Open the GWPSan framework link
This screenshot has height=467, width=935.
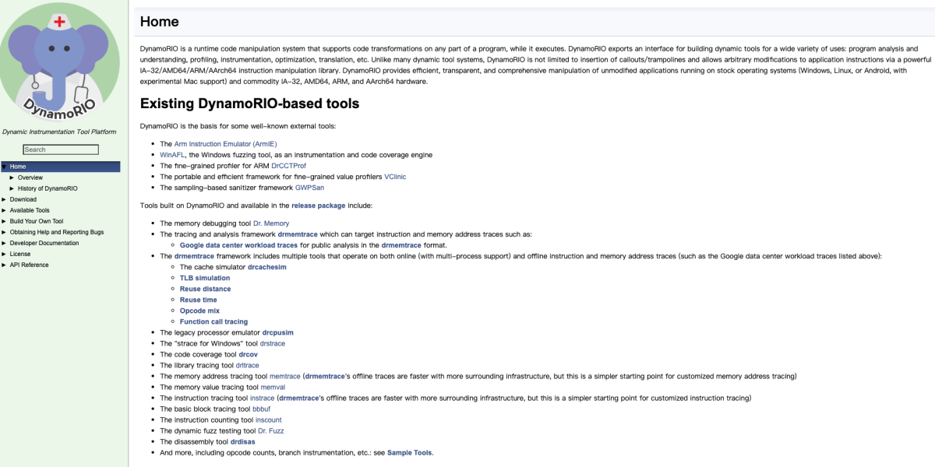(x=309, y=188)
